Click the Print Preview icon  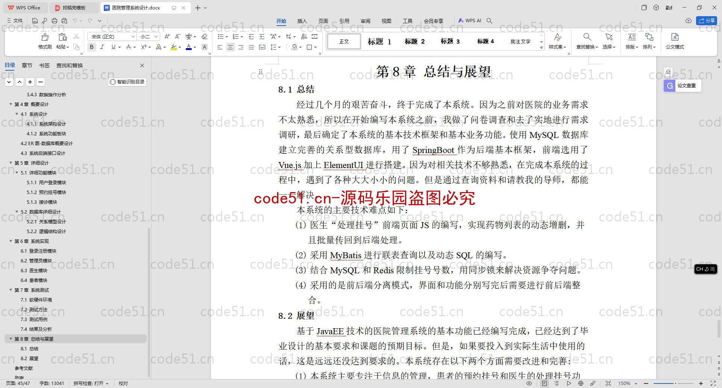click(x=64, y=21)
